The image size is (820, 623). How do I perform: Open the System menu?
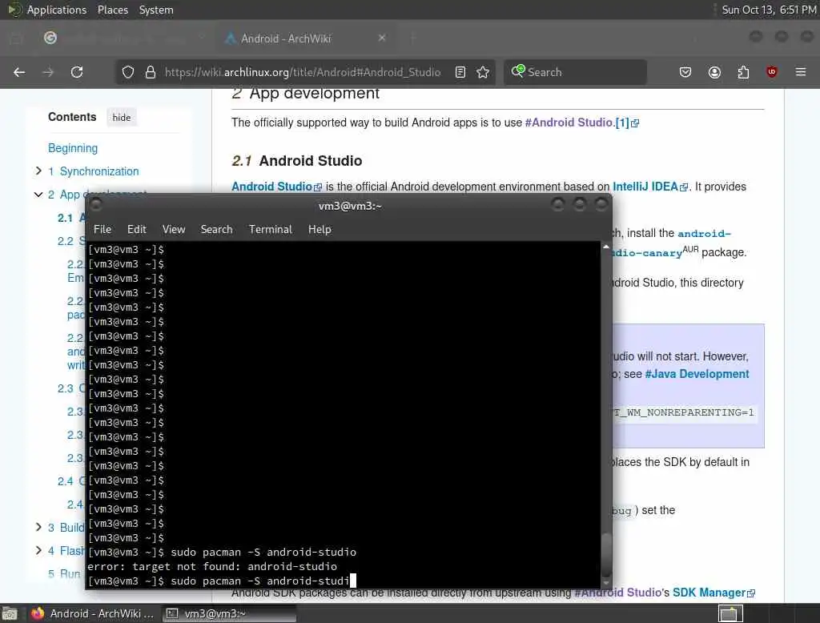tap(156, 10)
